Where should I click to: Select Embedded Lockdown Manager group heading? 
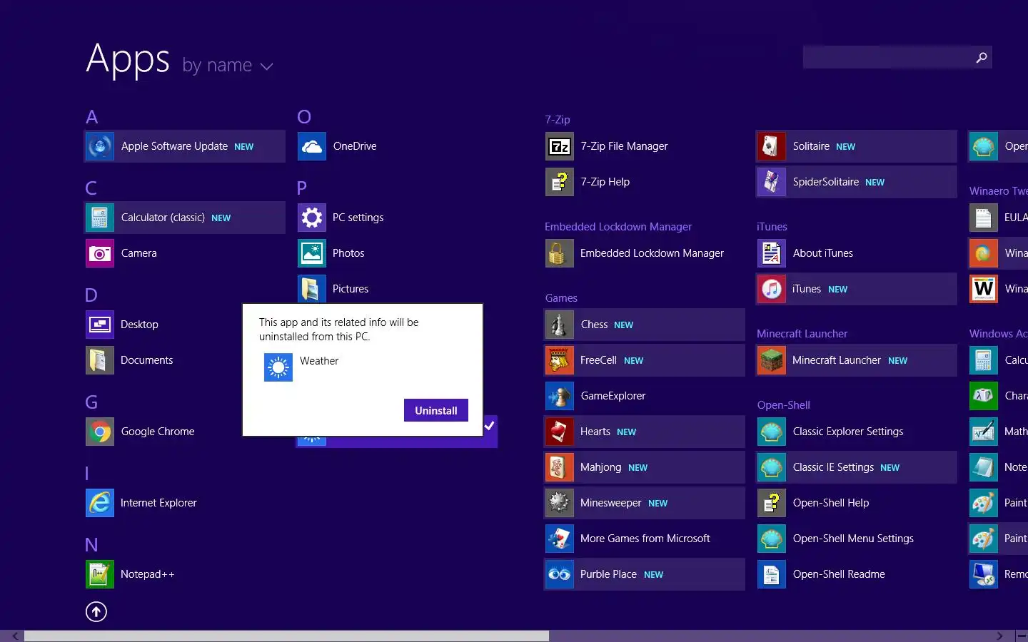click(618, 227)
